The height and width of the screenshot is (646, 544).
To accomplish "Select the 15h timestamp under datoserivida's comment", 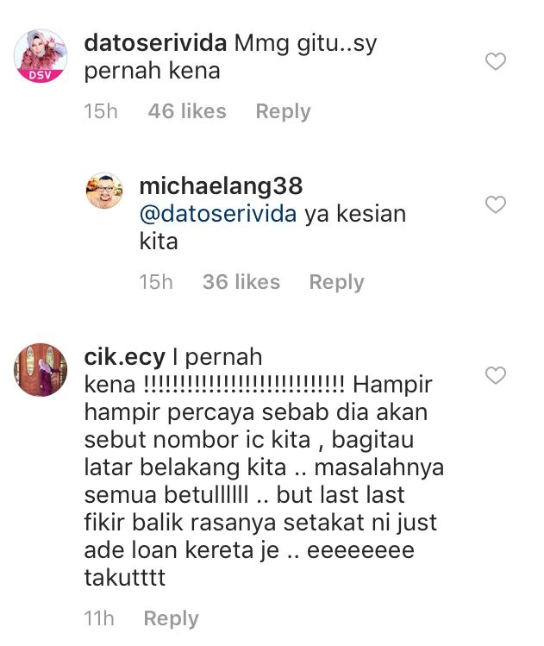I will click(x=101, y=111).
